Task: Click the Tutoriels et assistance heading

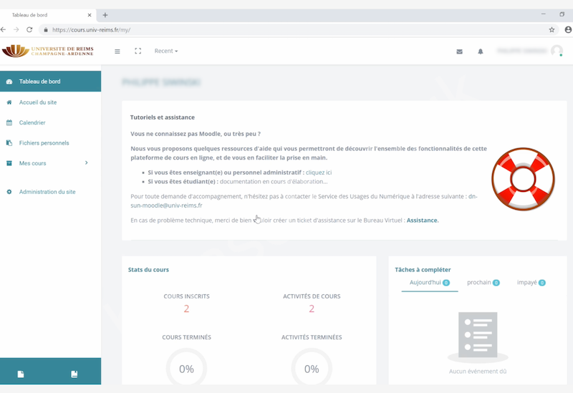Action: pos(163,117)
